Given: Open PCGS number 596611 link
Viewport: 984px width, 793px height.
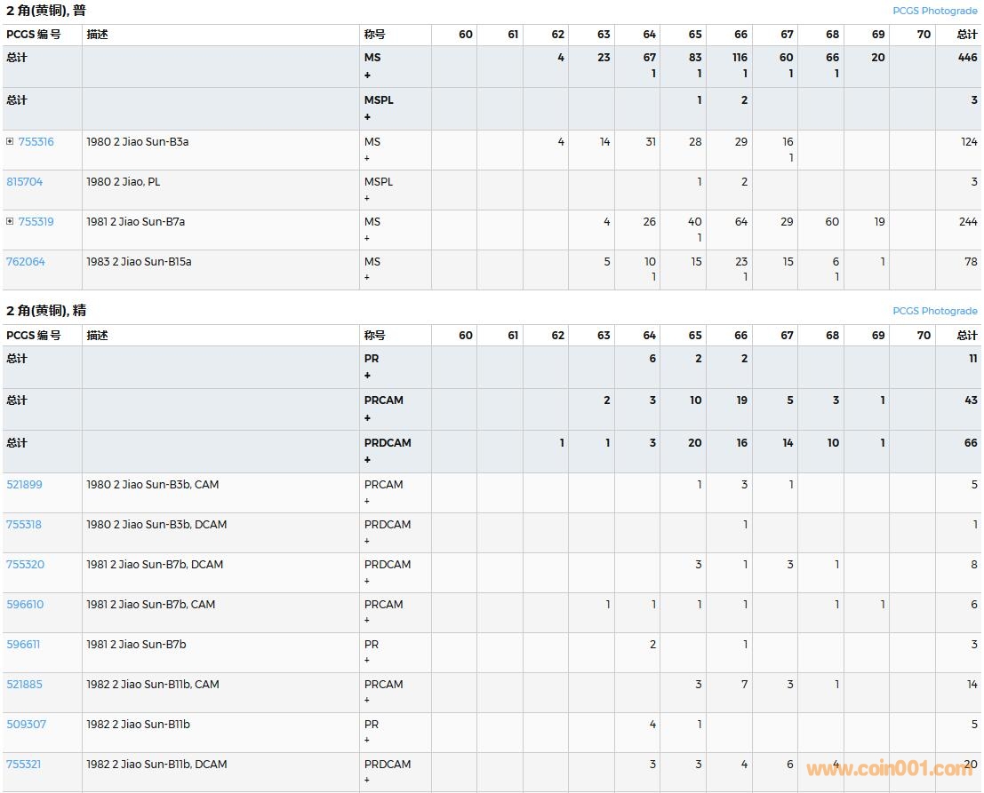Looking at the screenshot, I should [24, 645].
